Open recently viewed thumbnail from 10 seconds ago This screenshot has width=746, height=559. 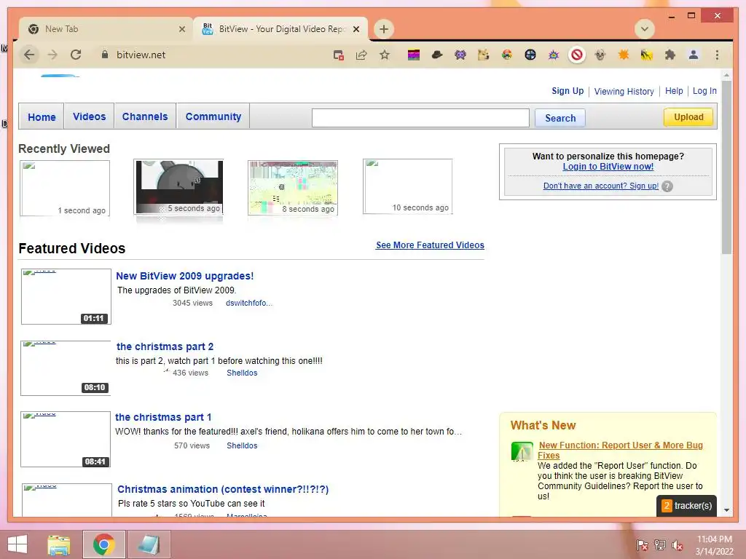click(407, 186)
